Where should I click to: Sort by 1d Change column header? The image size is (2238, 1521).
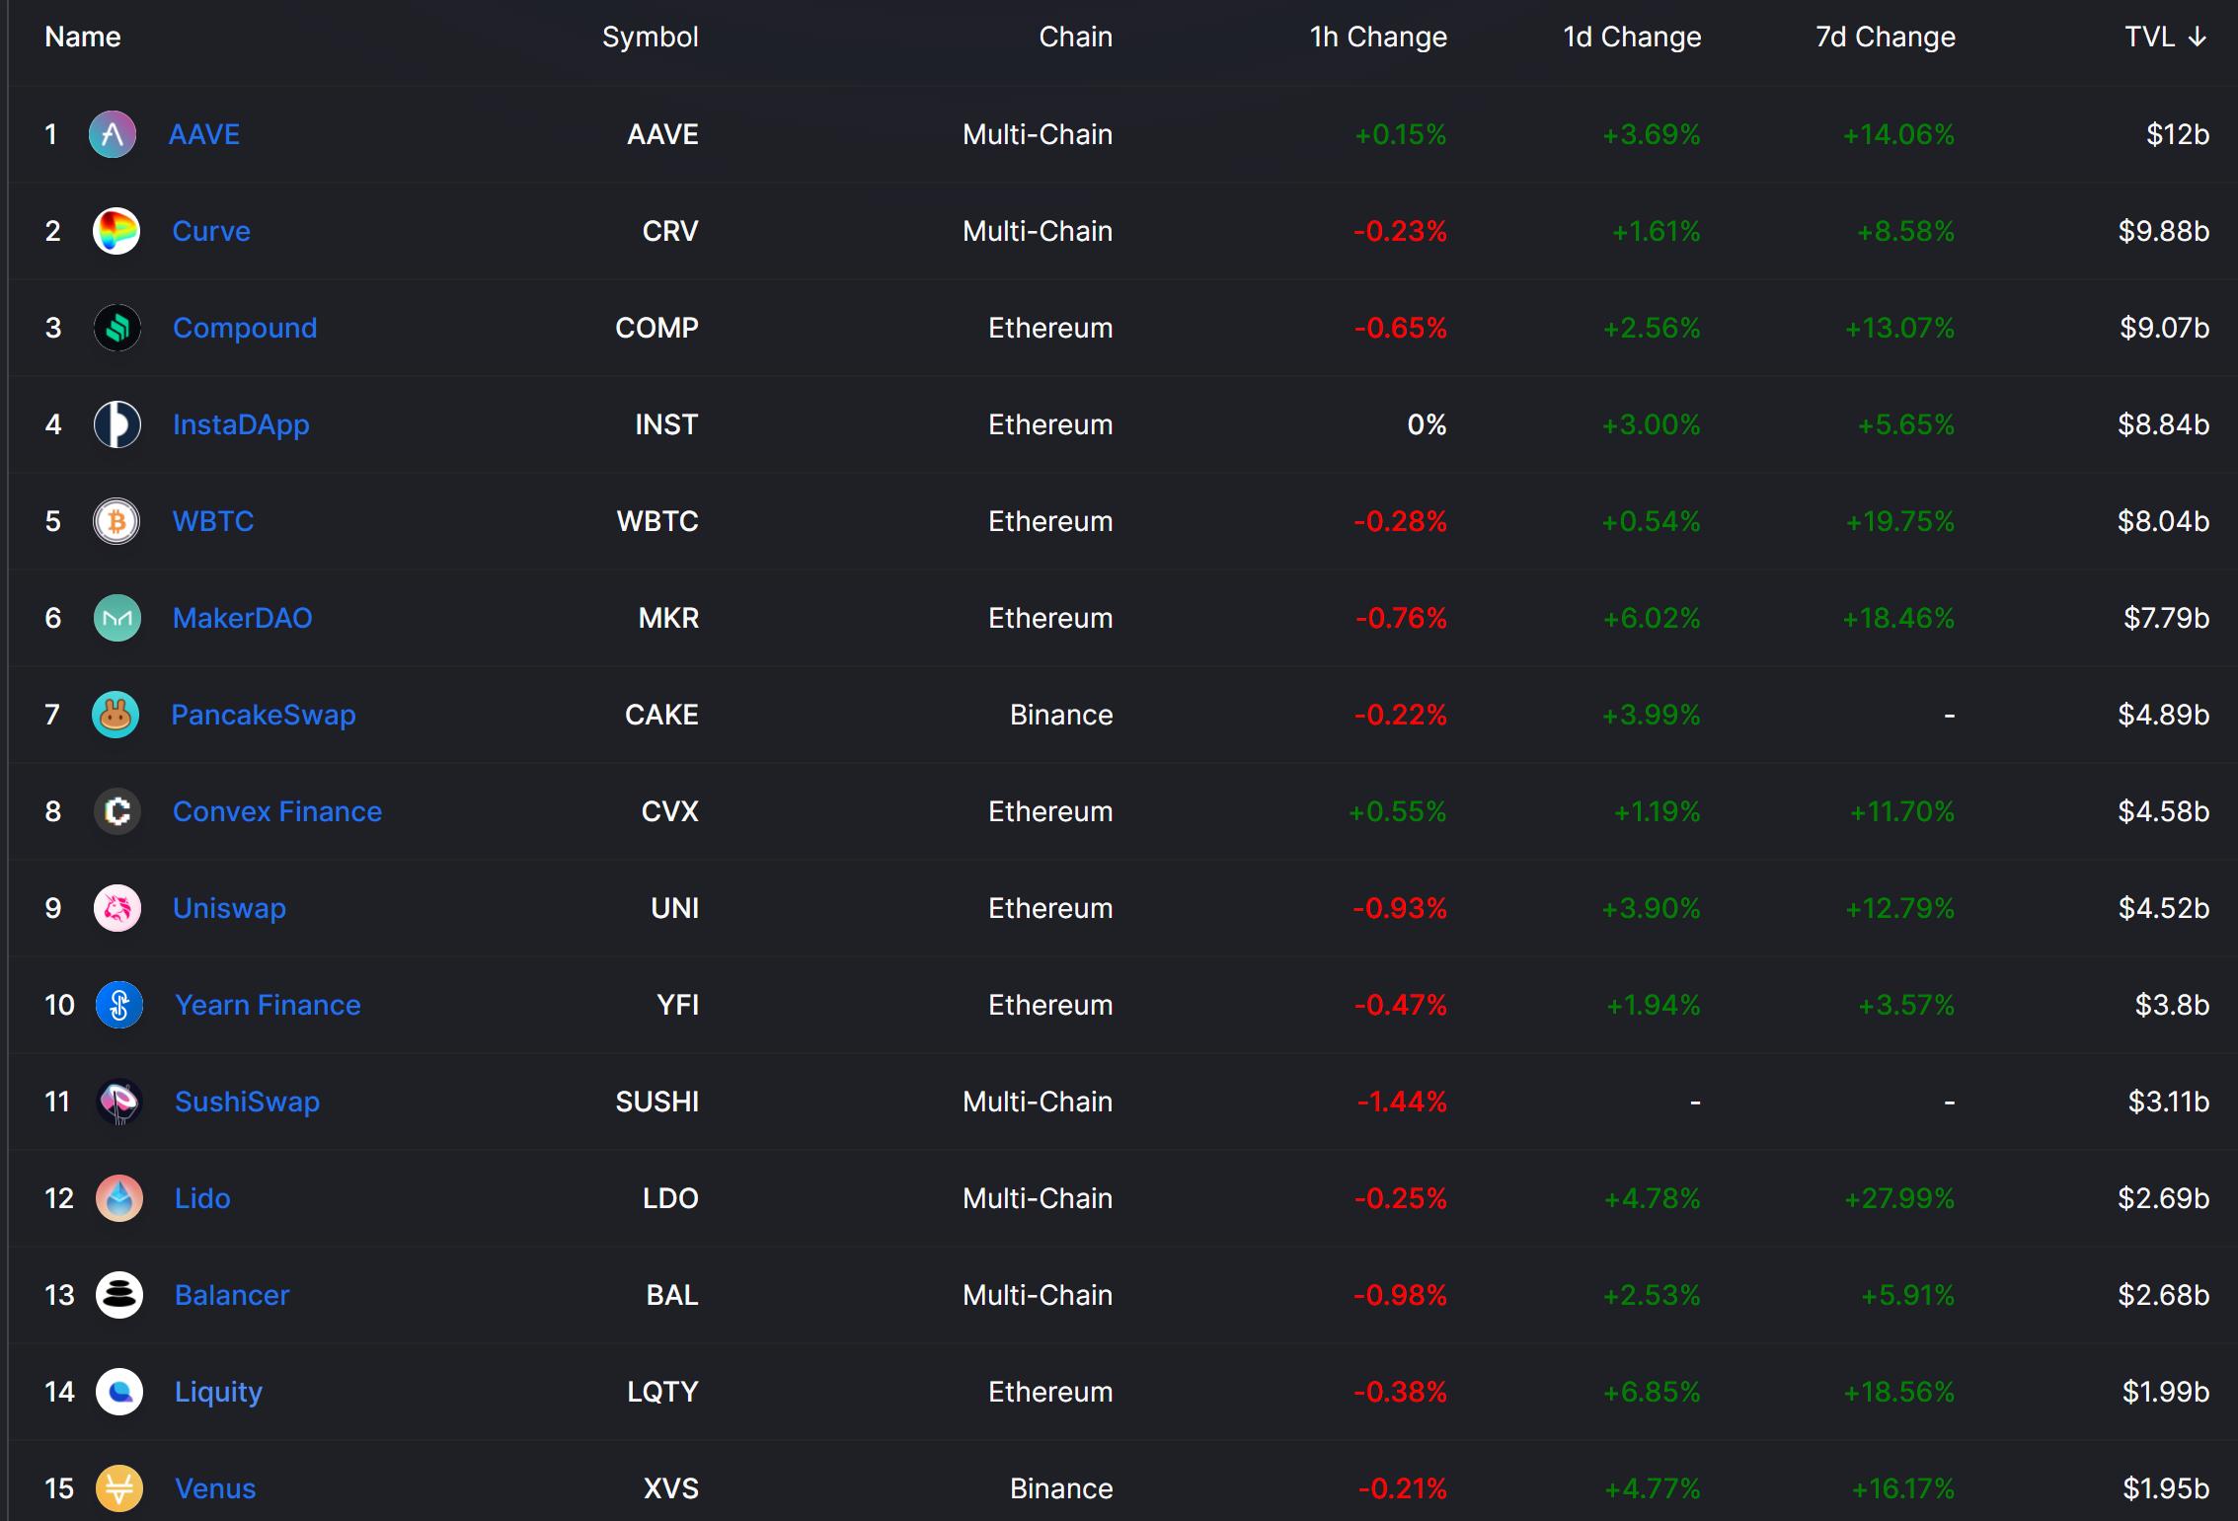(1631, 38)
